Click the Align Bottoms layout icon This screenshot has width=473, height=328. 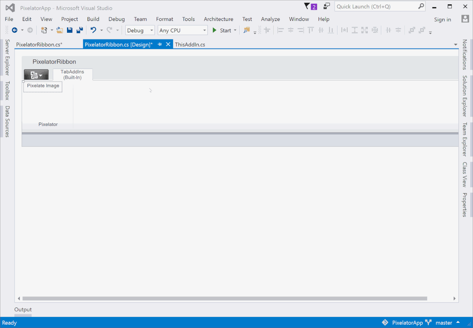[x=331, y=30]
